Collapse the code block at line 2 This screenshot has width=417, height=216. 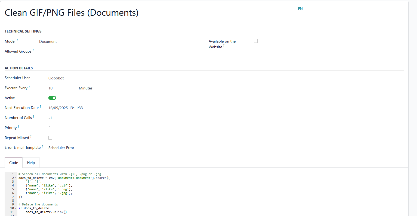click(x=16, y=178)
